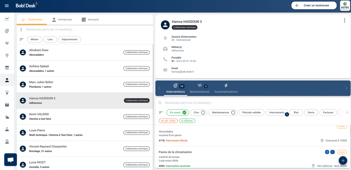Select the technician worker icon in sidebar
Viewport: 351px width, 170px height.
[7, 80]
